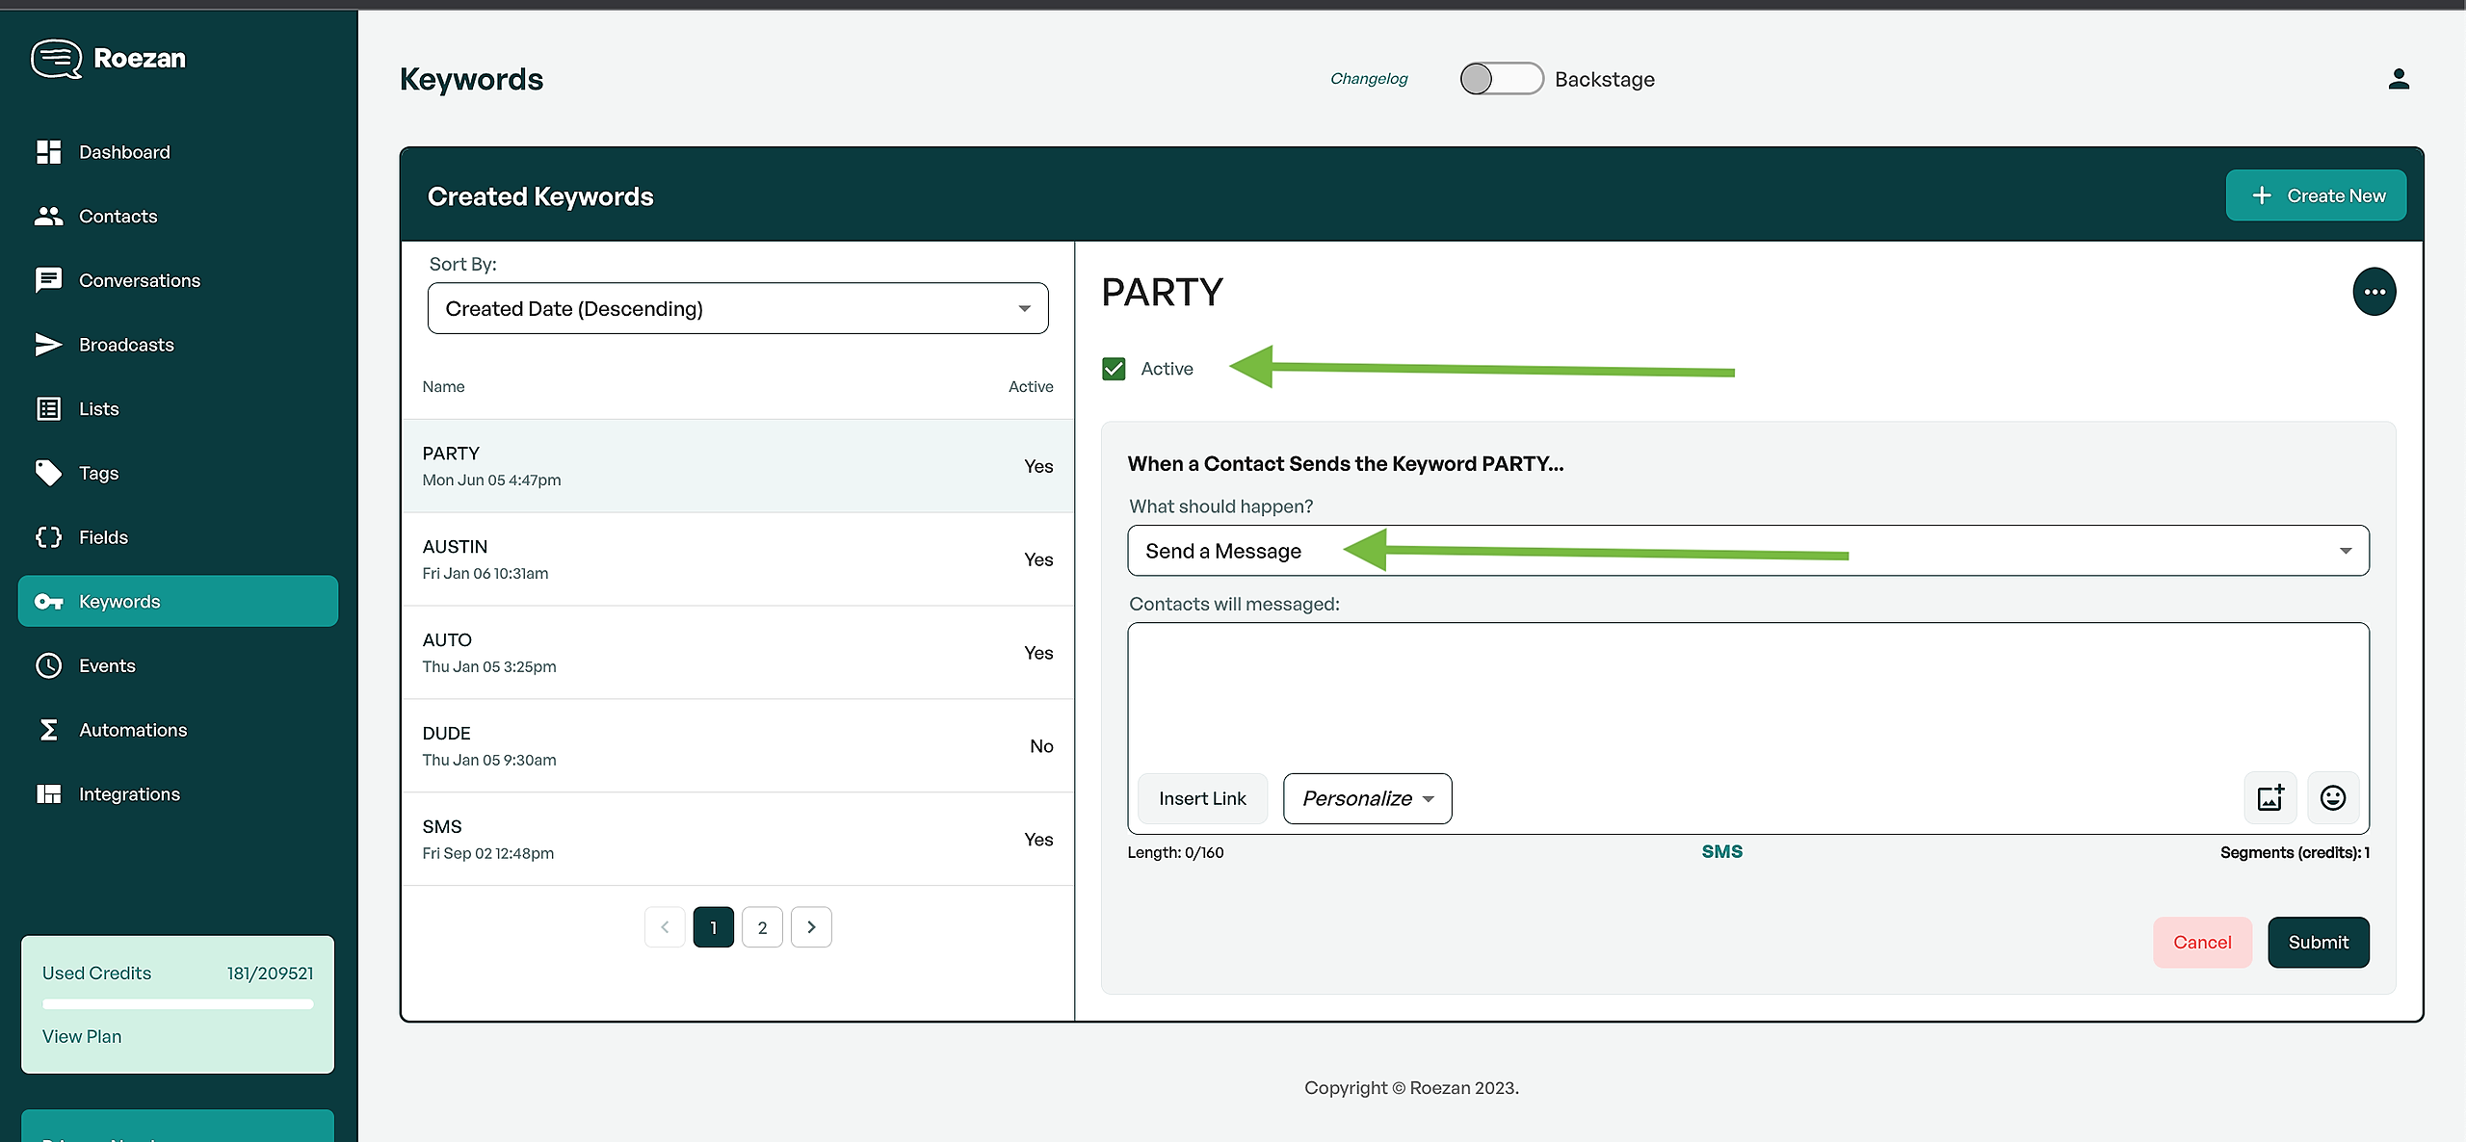2466x1142 pixels.
Task: Click the Dashboard sidebar icon
Action: click(x=48, y=152)
